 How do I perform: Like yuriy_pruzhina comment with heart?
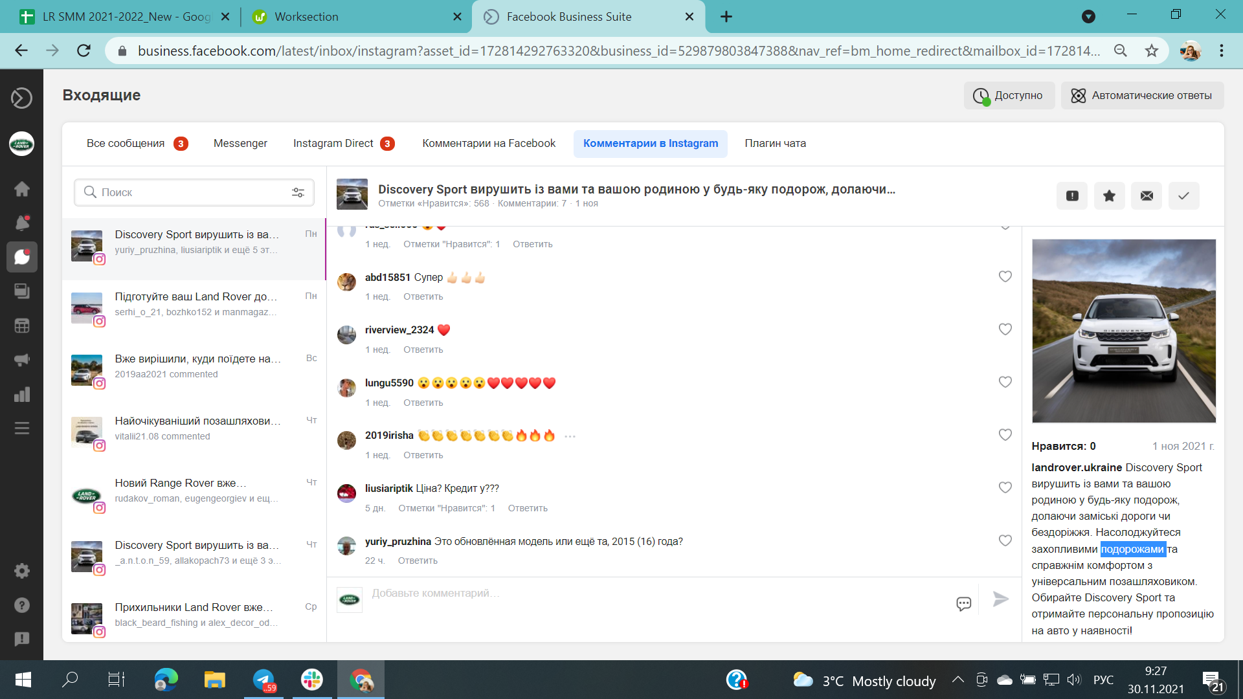1005,540
